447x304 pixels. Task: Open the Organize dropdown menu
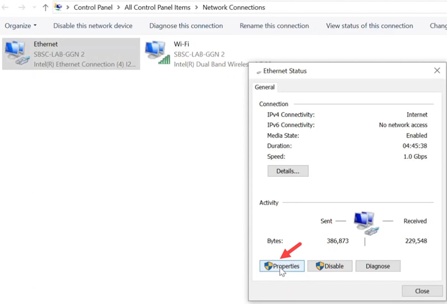tap(21, 26)
